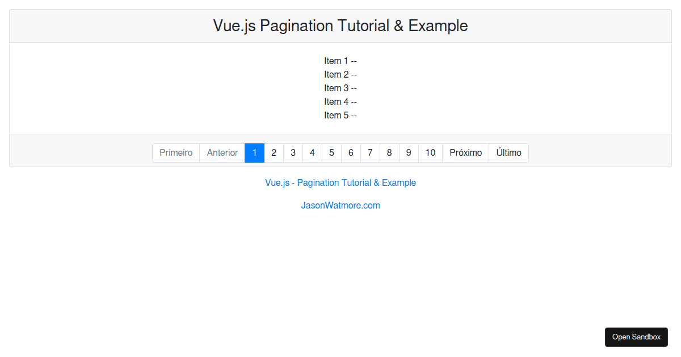681x357 pixels.
Task: Open the Vue.js Pagination Tutorial & Example link
Action: tap(340, 182)
